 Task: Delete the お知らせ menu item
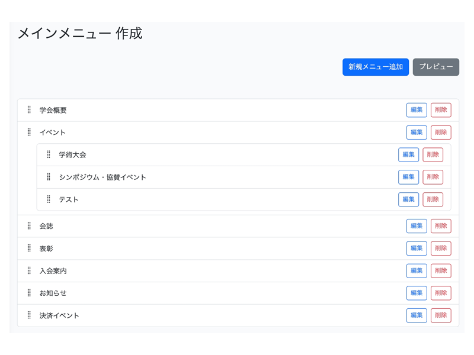click(441, 293)
